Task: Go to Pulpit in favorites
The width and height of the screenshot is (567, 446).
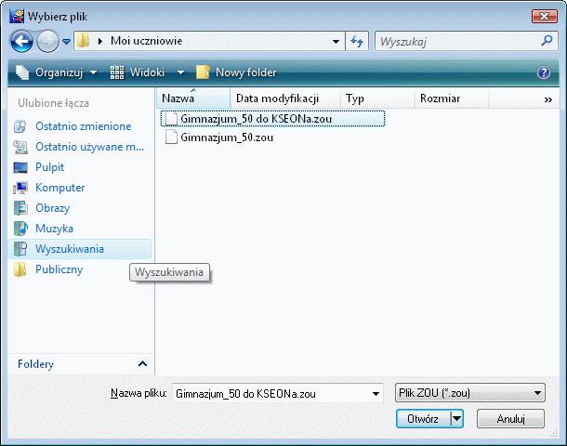Action: coord(49,167)
